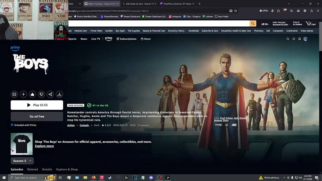Click cast member Karl Urban link

226,118
